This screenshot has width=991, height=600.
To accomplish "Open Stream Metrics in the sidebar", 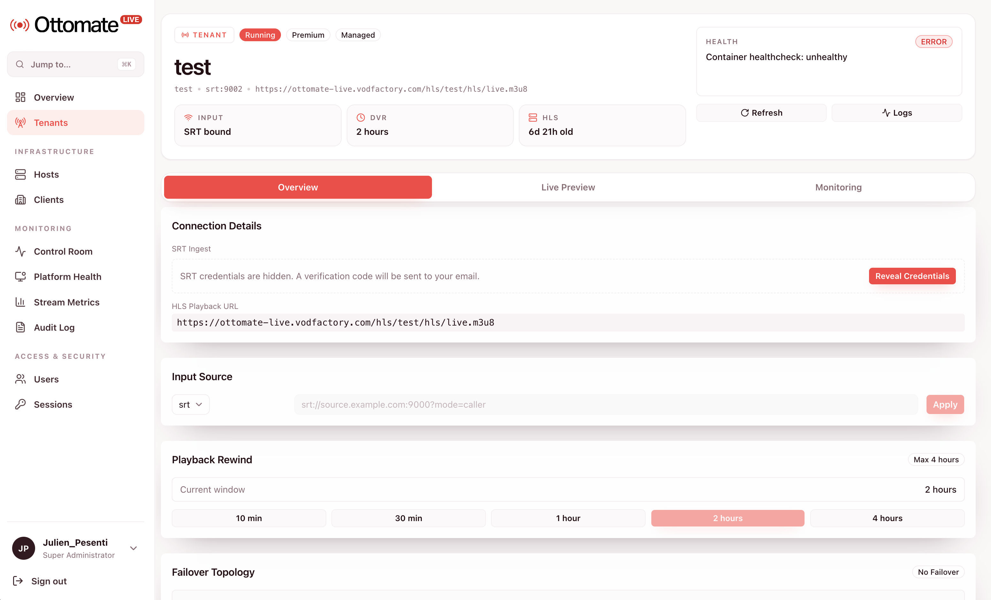I will tap(76, 302).
